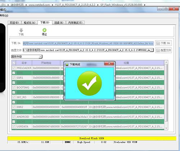
Task: Click the 下载 download arrow icon
Action: 21,30
